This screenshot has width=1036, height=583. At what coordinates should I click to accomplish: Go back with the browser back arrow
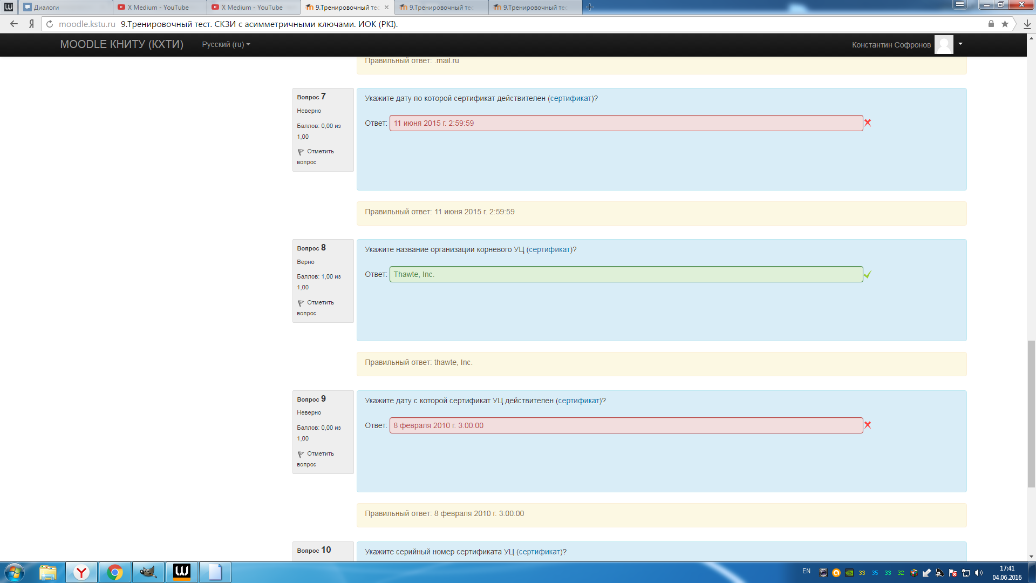pos(14,24)
